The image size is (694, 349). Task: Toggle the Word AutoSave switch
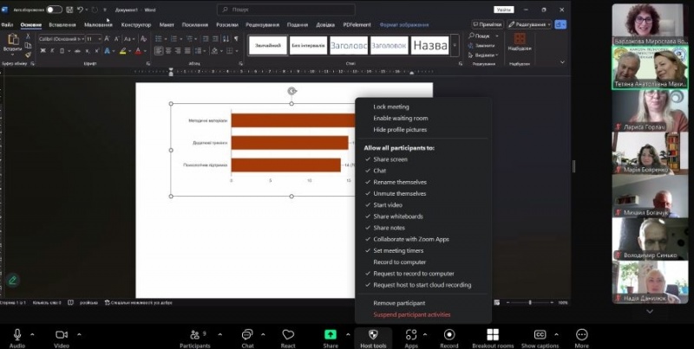pyautogui.click(x=54, y=10)
